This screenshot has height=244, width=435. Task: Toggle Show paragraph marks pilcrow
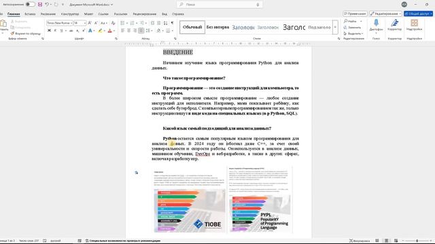(x=172, y=23)
